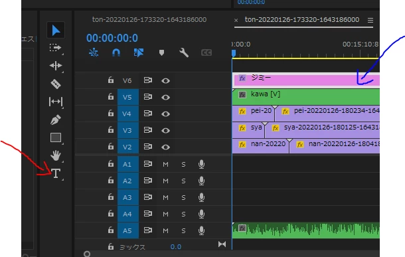Toggle sync lock on track V4
Viewport: 405px width, 257px height.
point(148,114)
